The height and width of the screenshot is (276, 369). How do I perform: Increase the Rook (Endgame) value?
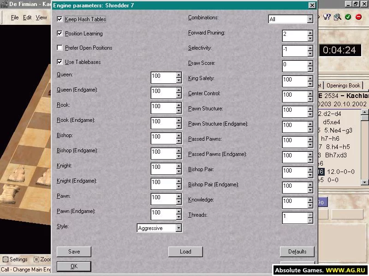179,121
